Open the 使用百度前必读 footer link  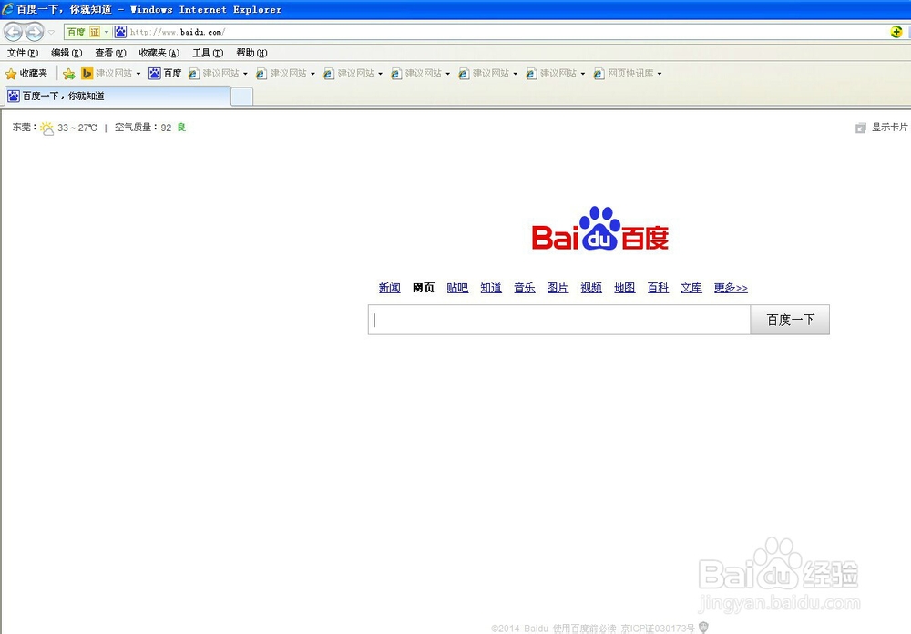584,629
